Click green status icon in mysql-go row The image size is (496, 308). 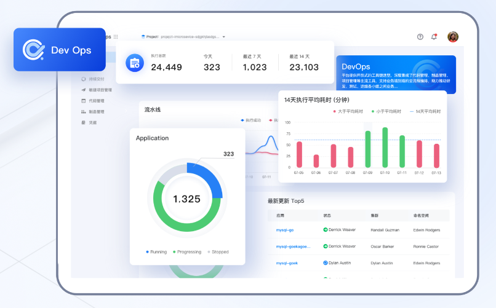[x=325, y=230]
